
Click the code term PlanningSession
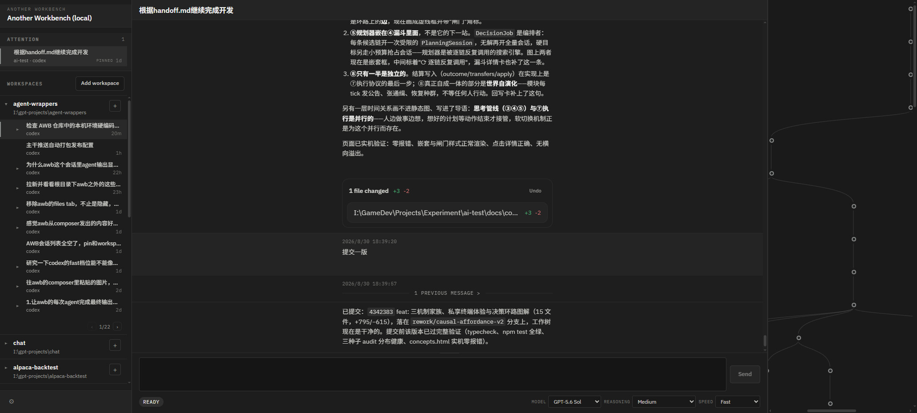pyautogui.click(x=447, y=43)
